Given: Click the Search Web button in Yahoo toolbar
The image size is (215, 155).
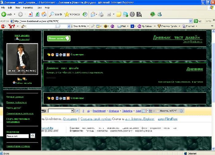Looking at the screenshot, I should (80, 26).
